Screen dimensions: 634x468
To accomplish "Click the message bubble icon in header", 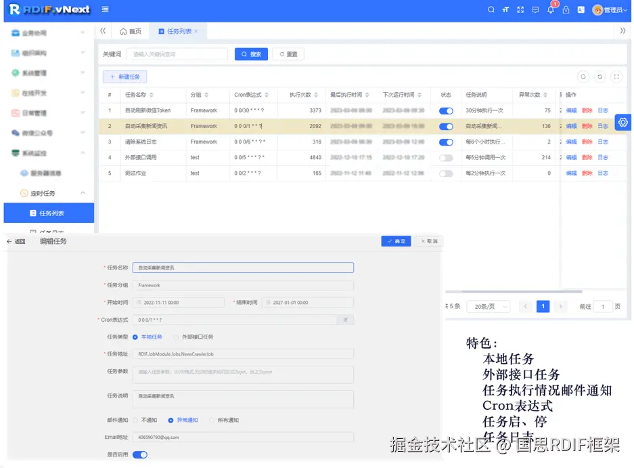I will point(535,9).
